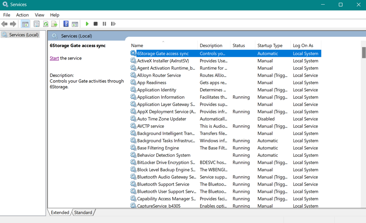The width and height of the screenshot is (366, 223).
Task: Select the Bluetooth Support Service row
Action: (225, 184)
